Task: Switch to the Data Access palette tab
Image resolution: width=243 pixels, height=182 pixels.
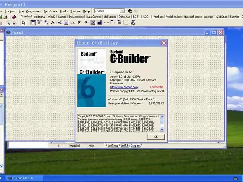Action: tap(76, 17)
